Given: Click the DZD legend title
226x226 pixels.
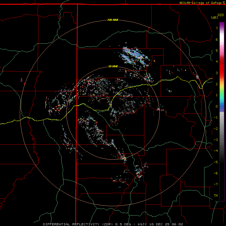Looking at the screenshot, I should (x=221, y=15).
